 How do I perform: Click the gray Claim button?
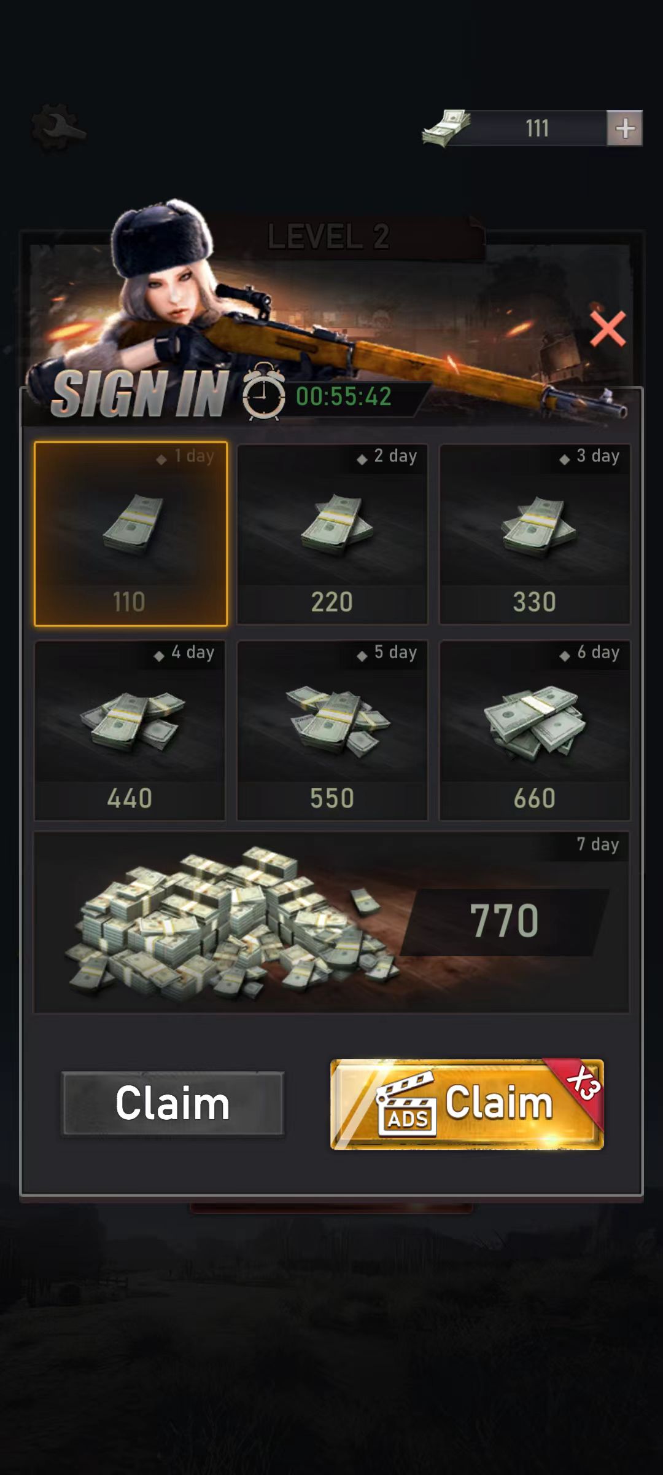coord(173,1103)
